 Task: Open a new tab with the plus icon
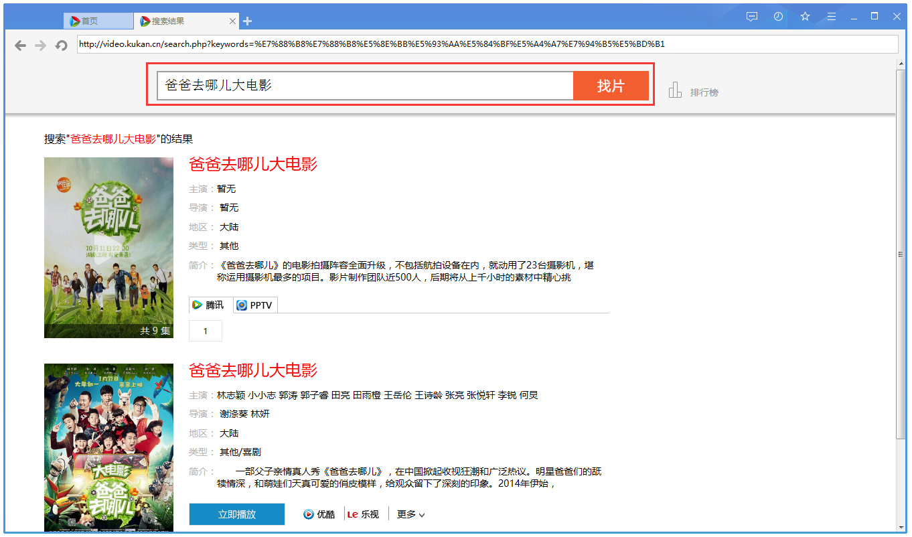[247, 21]
